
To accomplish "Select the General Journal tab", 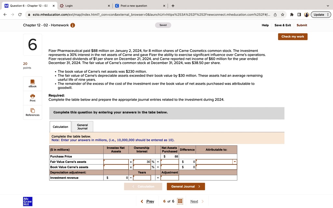I will (x=82, y=127).
